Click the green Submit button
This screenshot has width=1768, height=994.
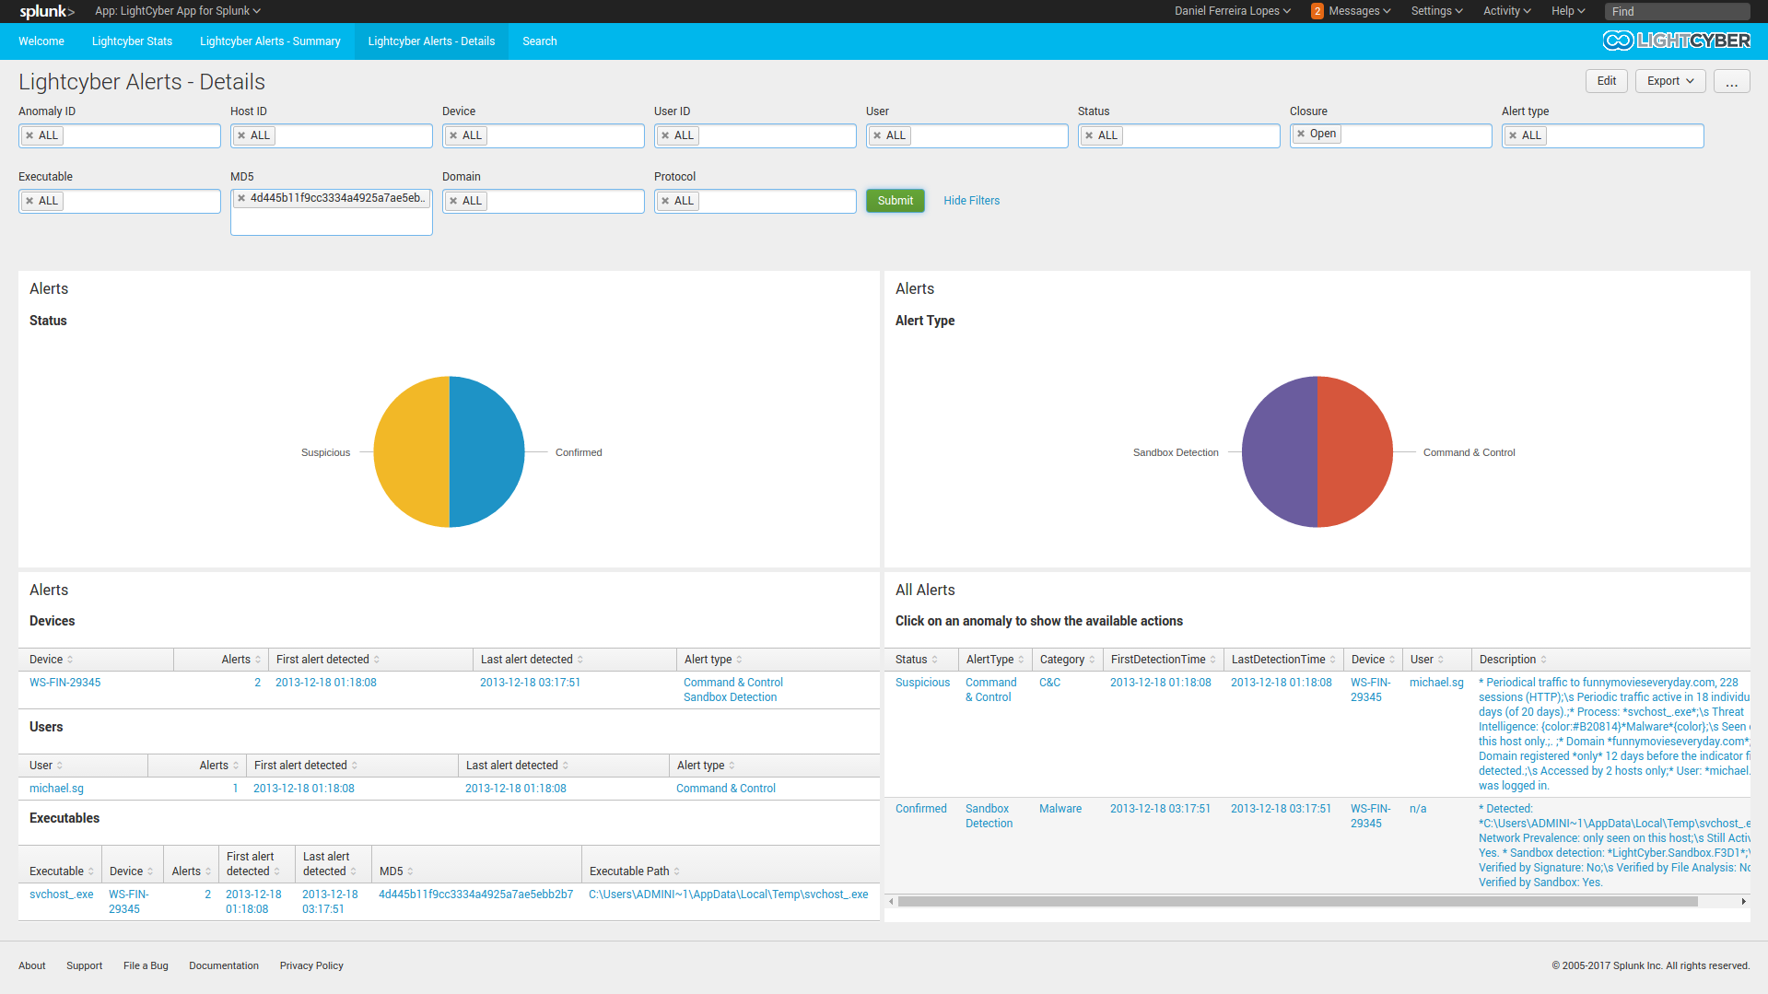click(895, 201)
